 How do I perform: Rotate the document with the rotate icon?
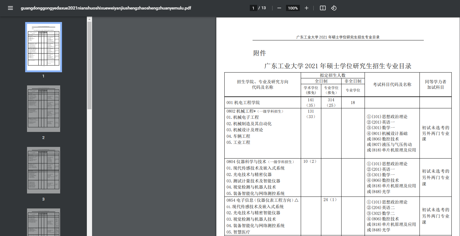point(334,8)
